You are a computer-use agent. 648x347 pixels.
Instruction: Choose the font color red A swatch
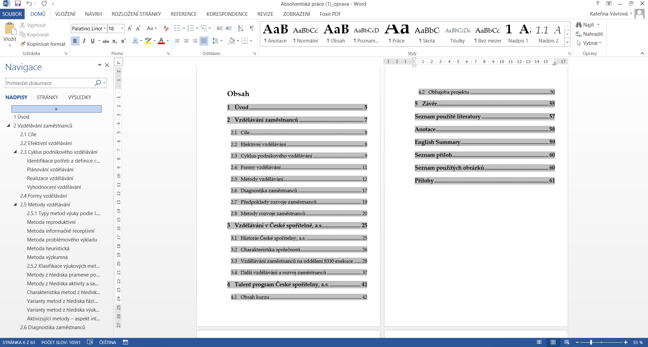pos(161,41)
